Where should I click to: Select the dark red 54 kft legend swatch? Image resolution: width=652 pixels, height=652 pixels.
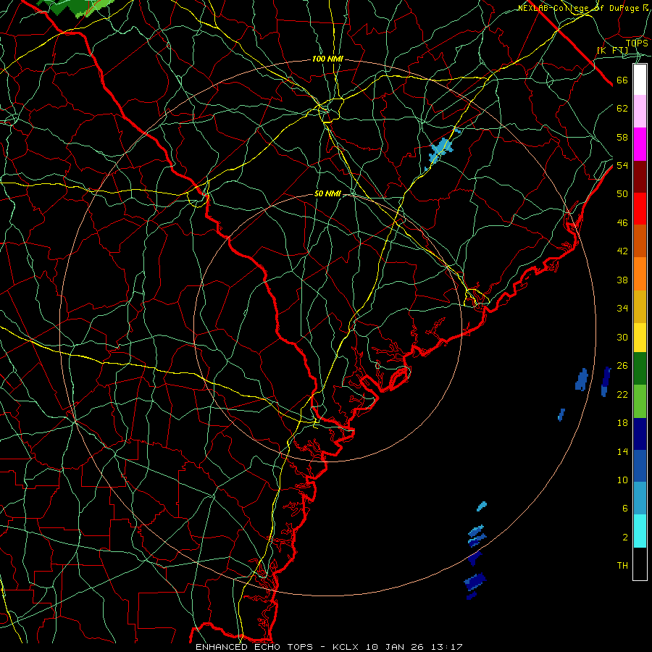640,177
